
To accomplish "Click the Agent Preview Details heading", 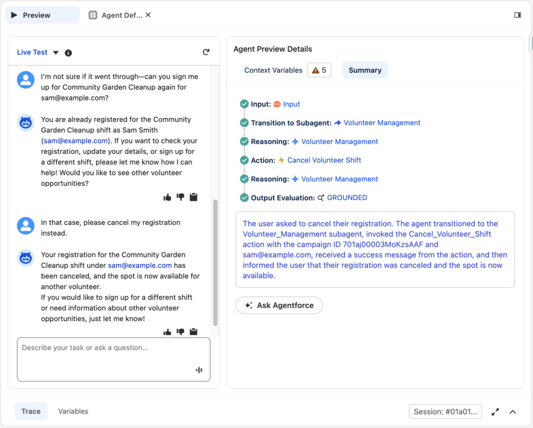I will coord(273,49).
